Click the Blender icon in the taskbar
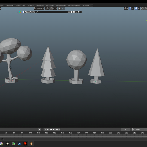This screenshot has height=147, width=147. click(x=31, y=144)
